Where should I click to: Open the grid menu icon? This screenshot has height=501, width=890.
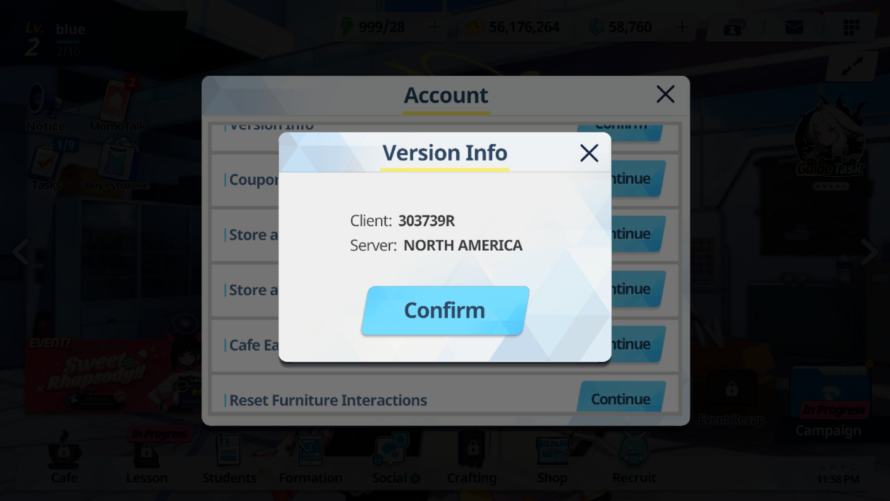click(851, 27)
